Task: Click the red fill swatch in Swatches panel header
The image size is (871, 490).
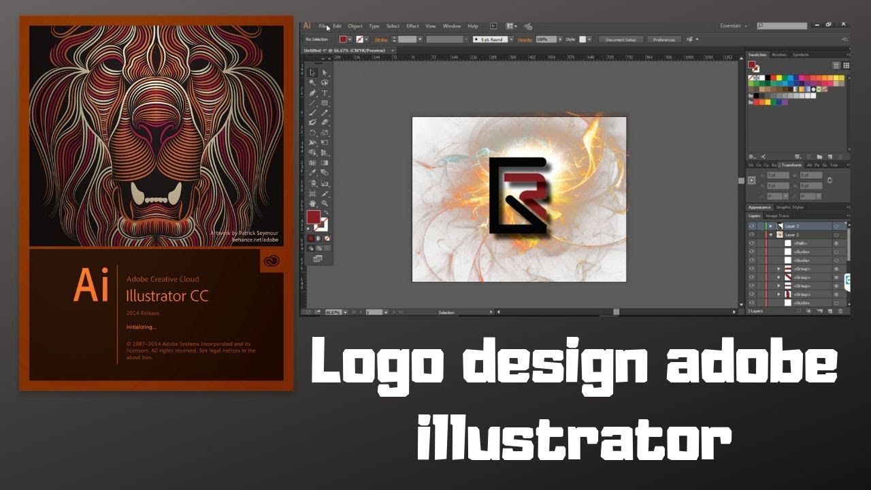Action: [x=751, y=64]
